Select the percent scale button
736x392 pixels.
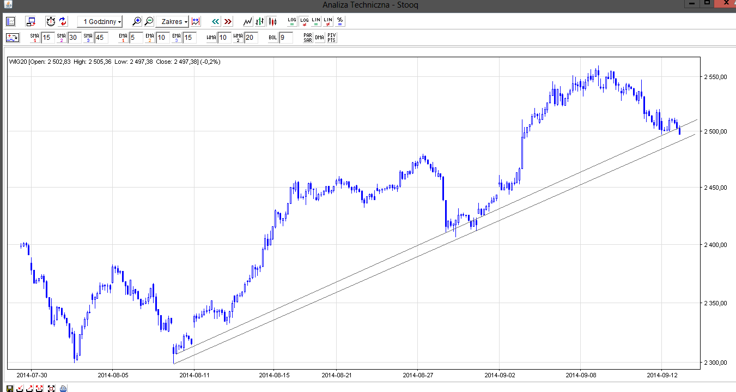[340, 21]
